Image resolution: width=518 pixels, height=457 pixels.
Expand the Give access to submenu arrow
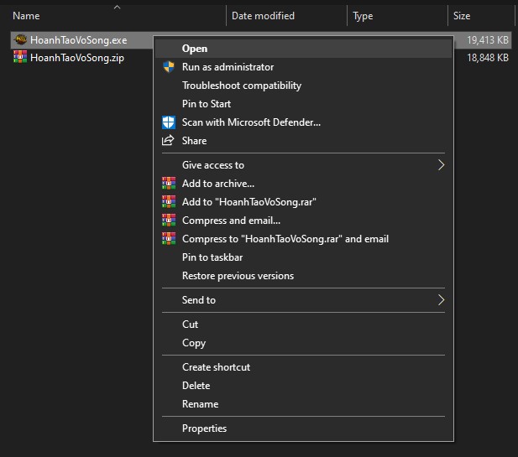(x=441, y=165)
